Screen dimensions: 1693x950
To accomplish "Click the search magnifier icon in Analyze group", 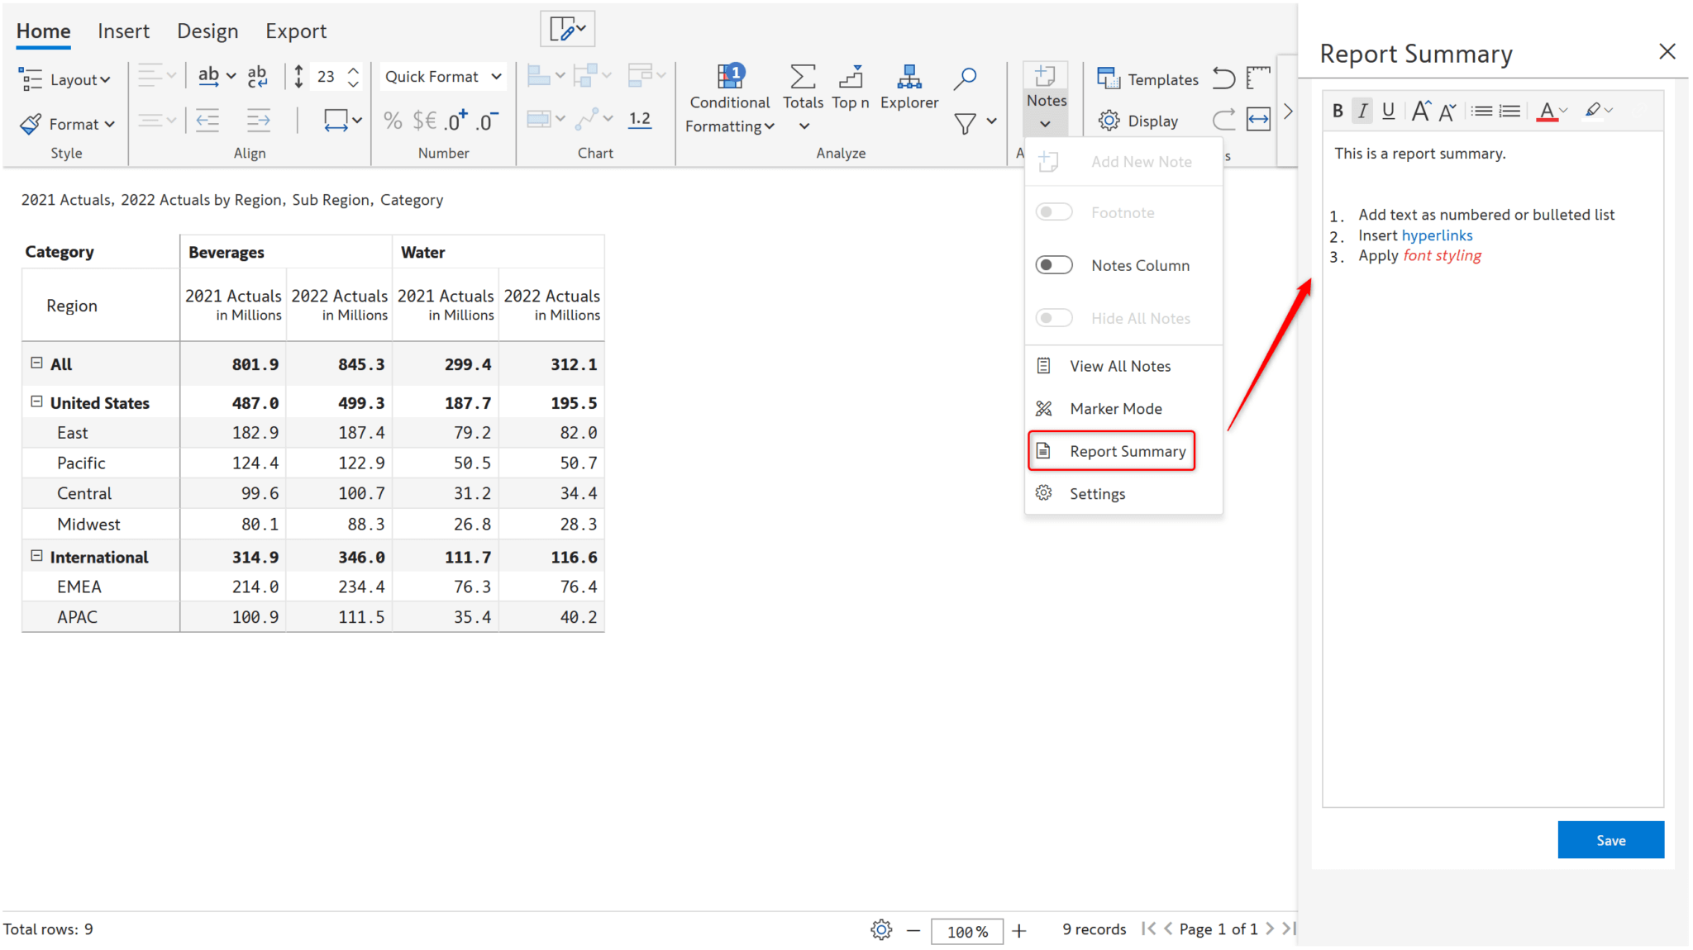I will 965,77.
